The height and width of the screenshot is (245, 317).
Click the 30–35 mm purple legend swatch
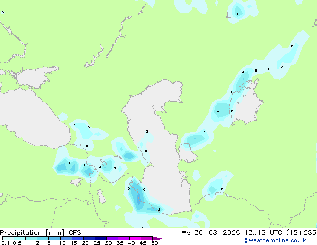coord(112,238)
